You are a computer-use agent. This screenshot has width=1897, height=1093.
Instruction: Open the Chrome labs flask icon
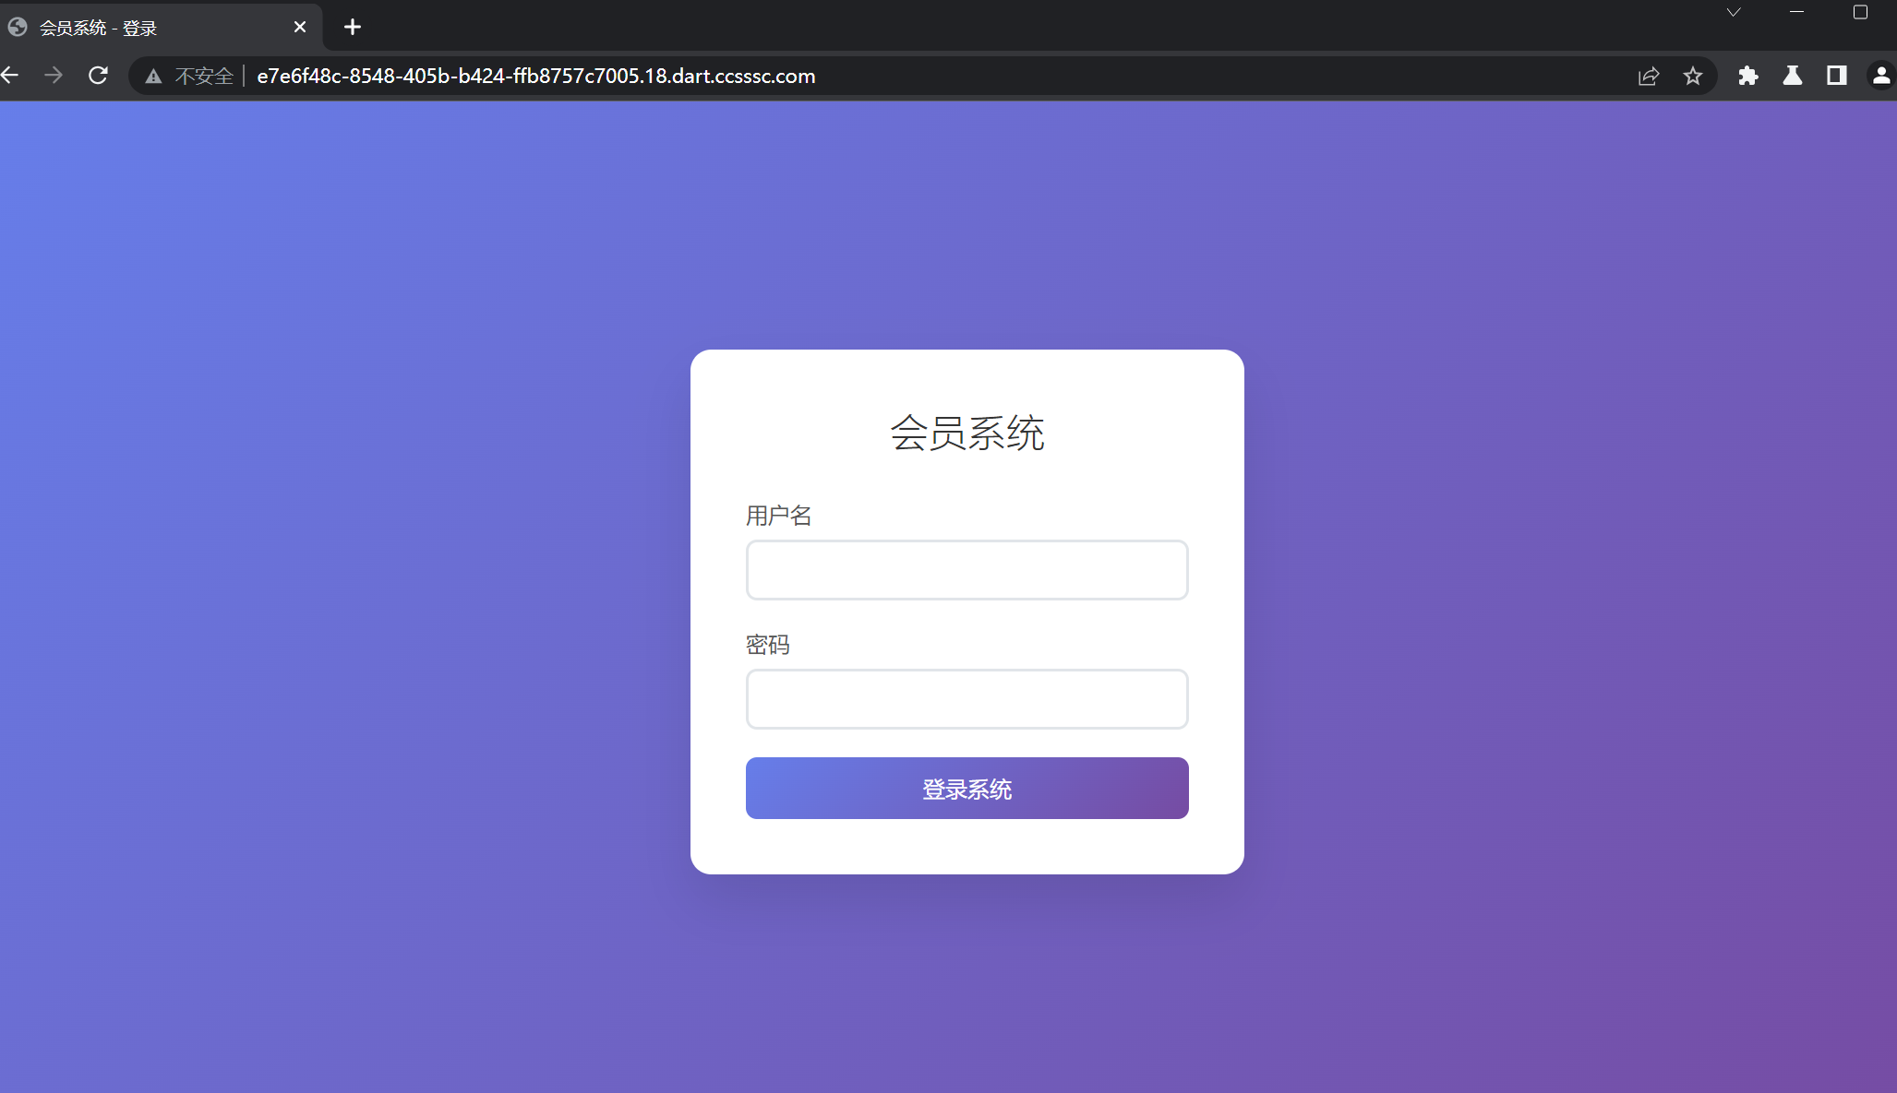(1792, 77)
